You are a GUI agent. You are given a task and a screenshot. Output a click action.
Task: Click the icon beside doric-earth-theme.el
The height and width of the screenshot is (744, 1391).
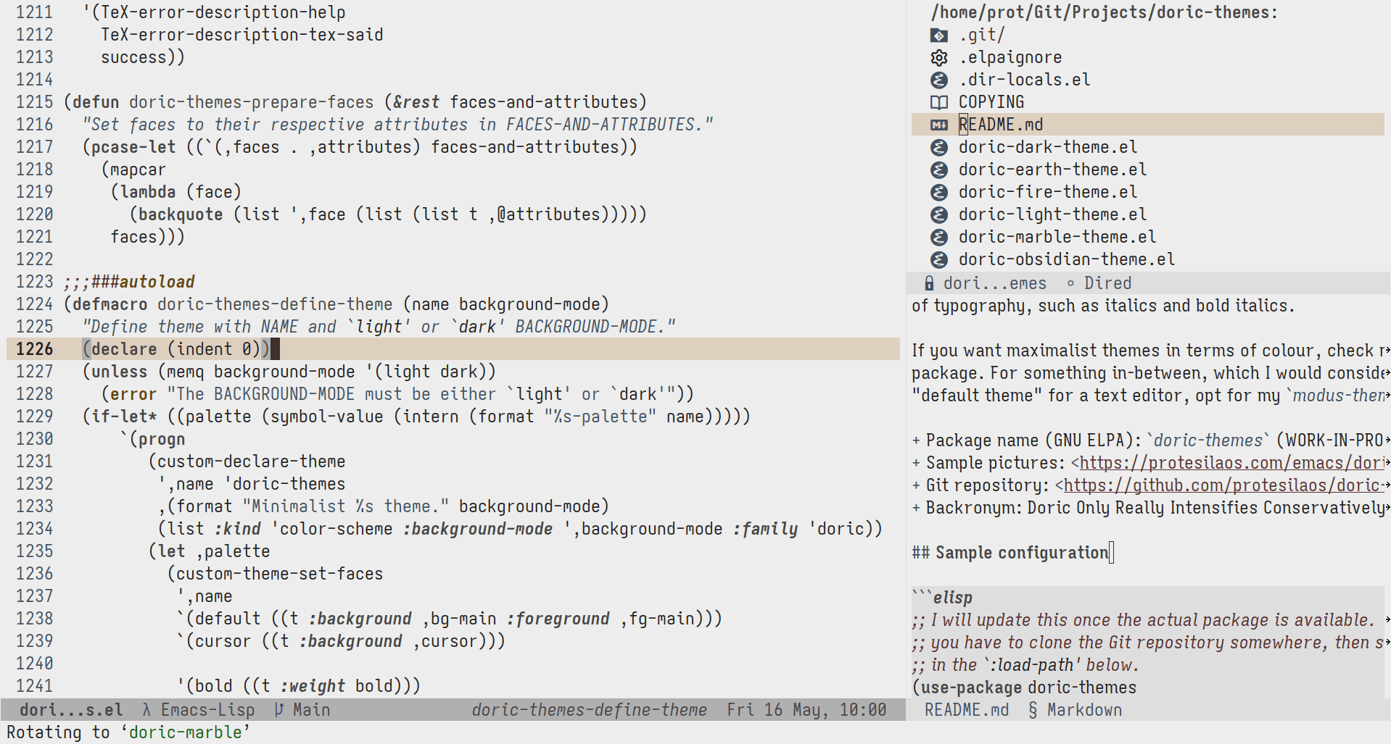tap(939, 170)
